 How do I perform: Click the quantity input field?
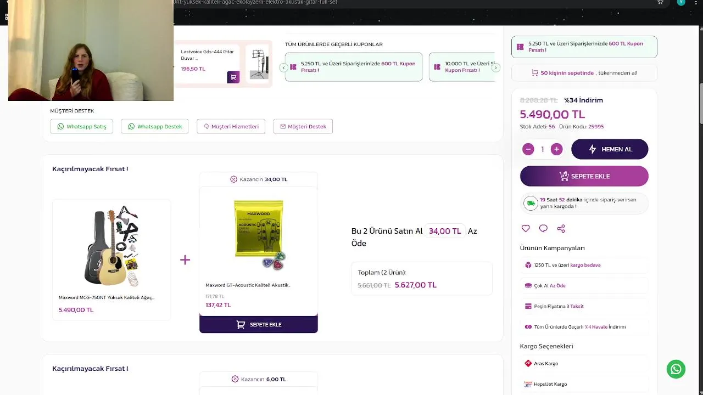543,149
